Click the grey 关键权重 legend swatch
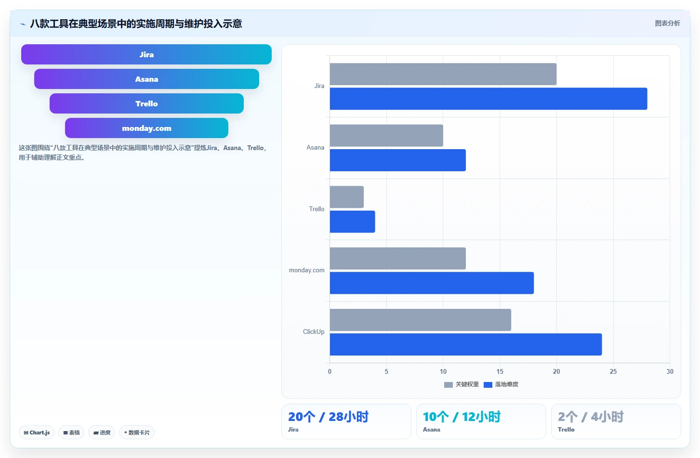 click(x=449, y=384)
